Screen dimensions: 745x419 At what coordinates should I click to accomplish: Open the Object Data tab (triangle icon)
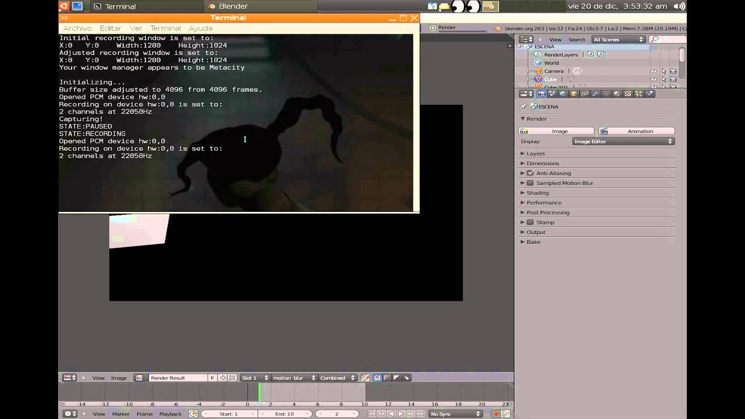606,94
